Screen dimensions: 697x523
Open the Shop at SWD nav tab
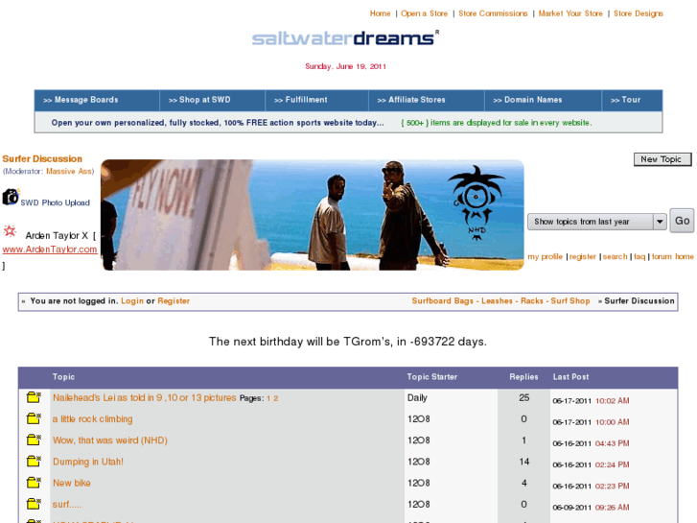(x=213, y=100)
